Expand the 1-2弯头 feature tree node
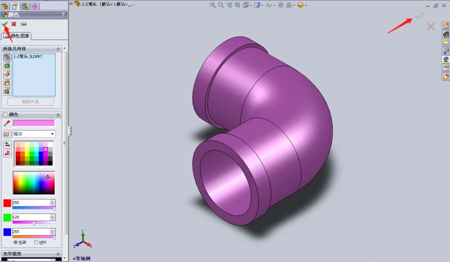 click(72, 4)
